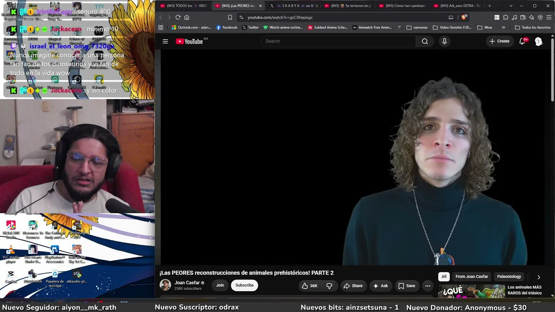The image size is (555, 312).
Task: Open the Video Genshin FUE bookmark folder
Action: [x=452, y=27]
